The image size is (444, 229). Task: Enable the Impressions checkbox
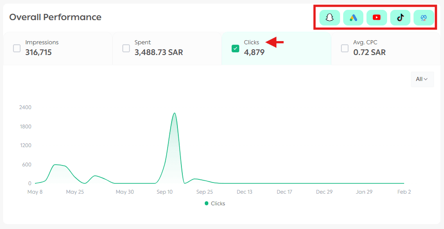coord(17,48)
